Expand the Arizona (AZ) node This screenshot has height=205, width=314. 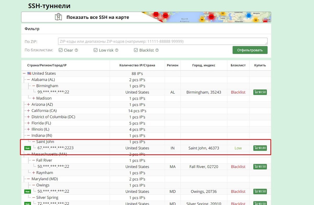pos(29,104)
